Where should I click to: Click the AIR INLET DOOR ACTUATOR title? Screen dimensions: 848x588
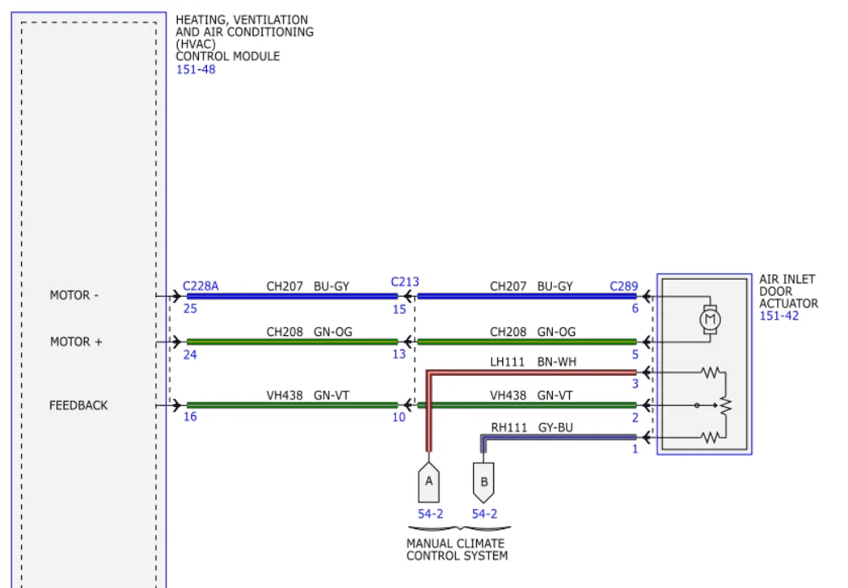pos(788,292)
